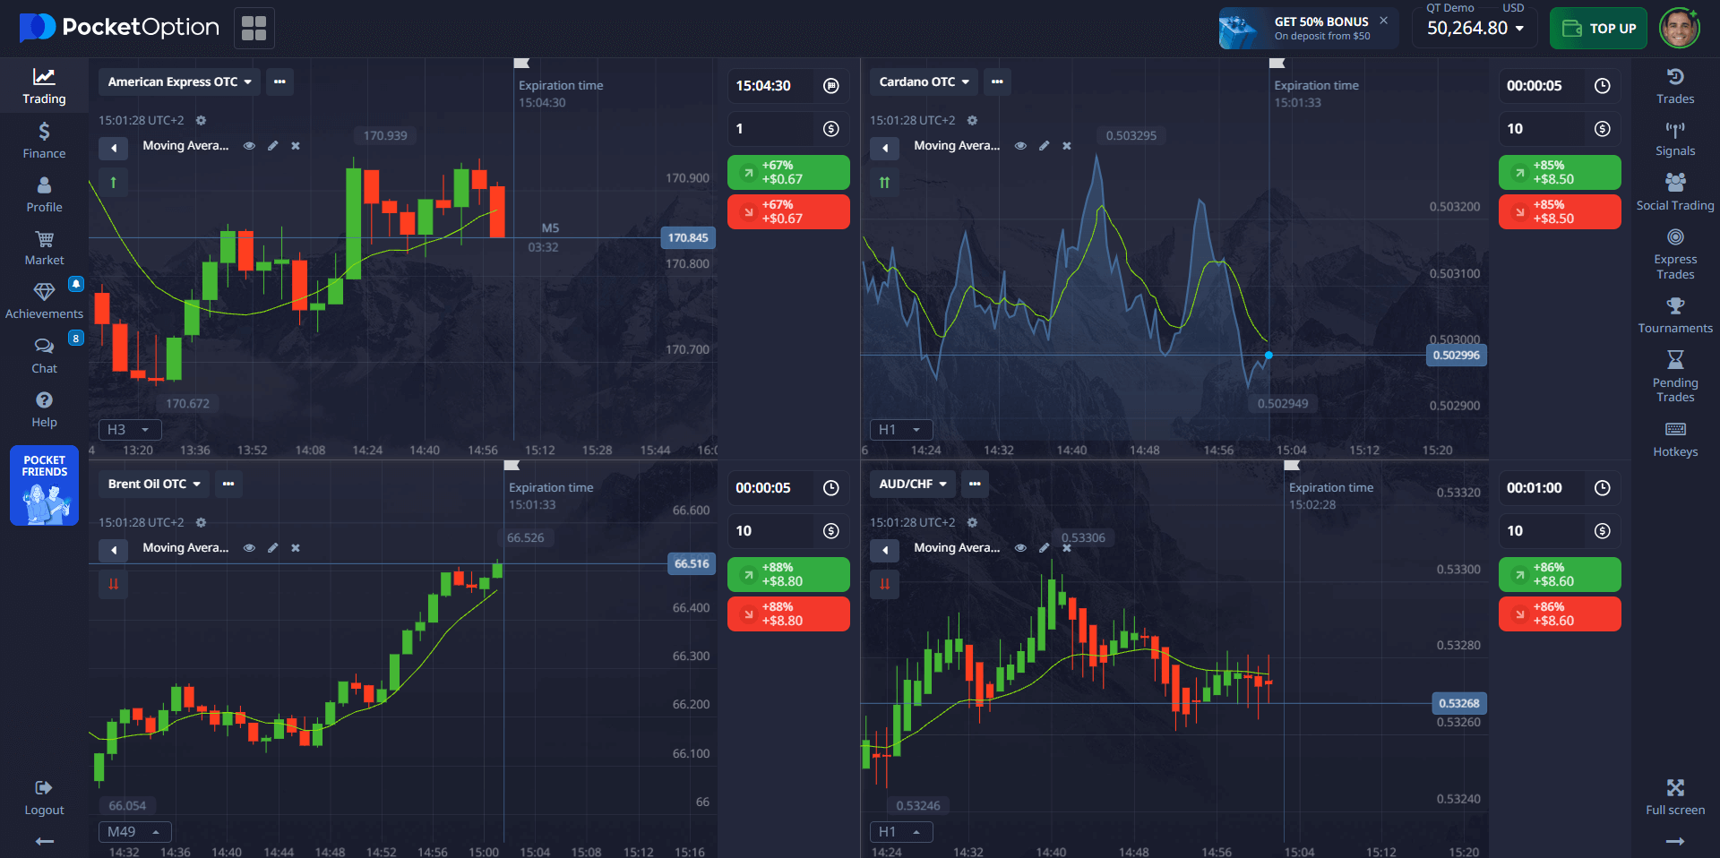Go to the Market section
The height and width of the screenshot is (858, 1720).
(x=44, y=248)
